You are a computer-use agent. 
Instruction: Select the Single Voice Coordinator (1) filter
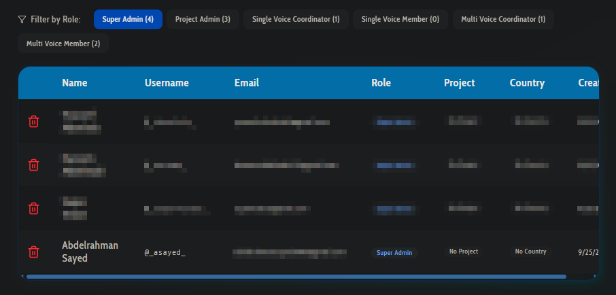pos(296,20)
